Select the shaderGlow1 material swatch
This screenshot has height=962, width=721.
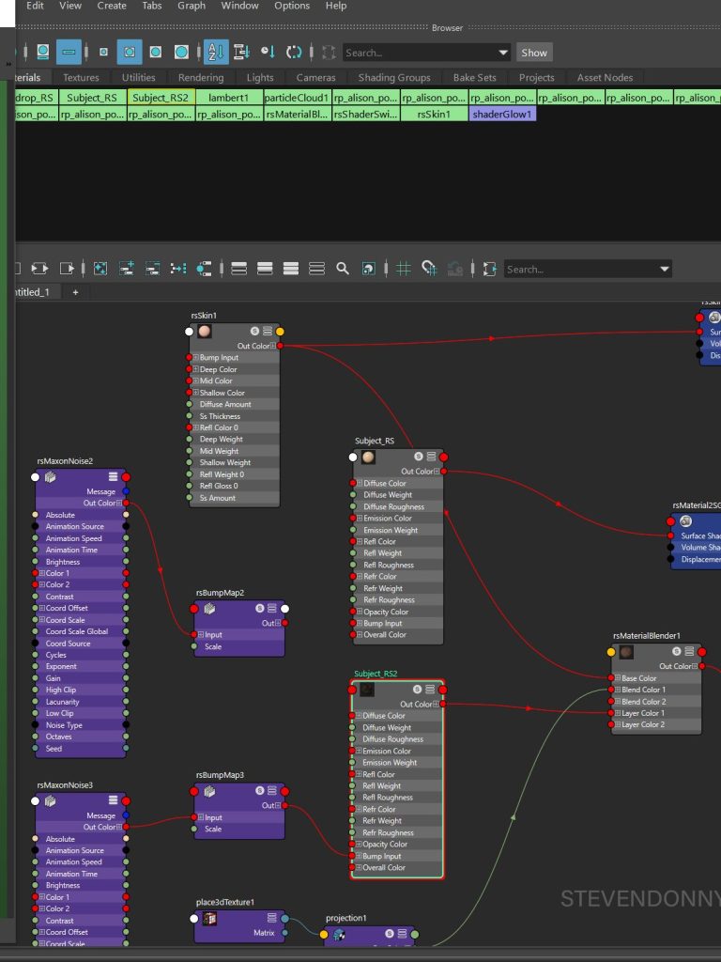pos(502,115)
